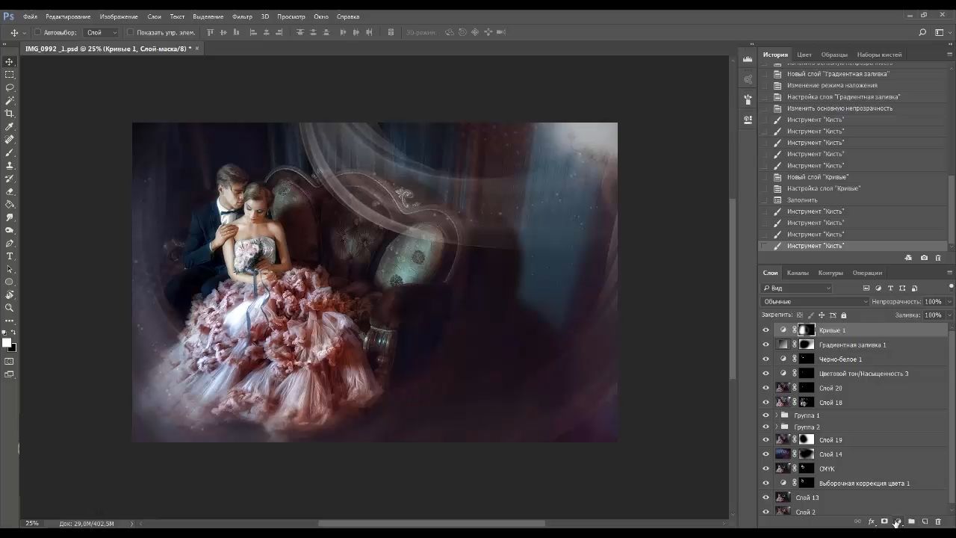Switch to the Каналы tab

pos(798,273)
